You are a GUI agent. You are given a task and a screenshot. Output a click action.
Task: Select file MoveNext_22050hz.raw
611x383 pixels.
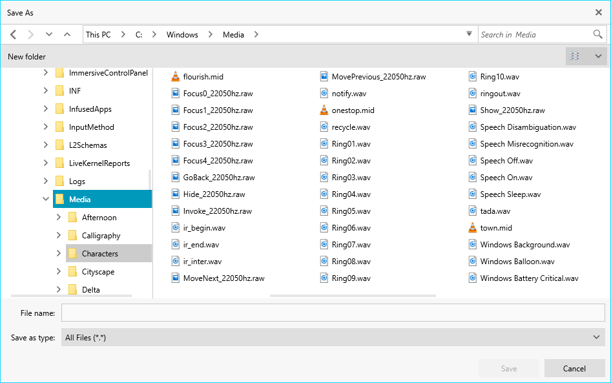coord(223,278)
